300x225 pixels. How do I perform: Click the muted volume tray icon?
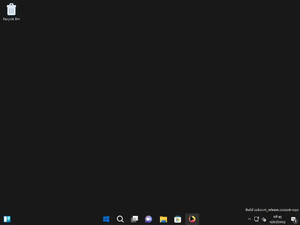pos(264,219)
